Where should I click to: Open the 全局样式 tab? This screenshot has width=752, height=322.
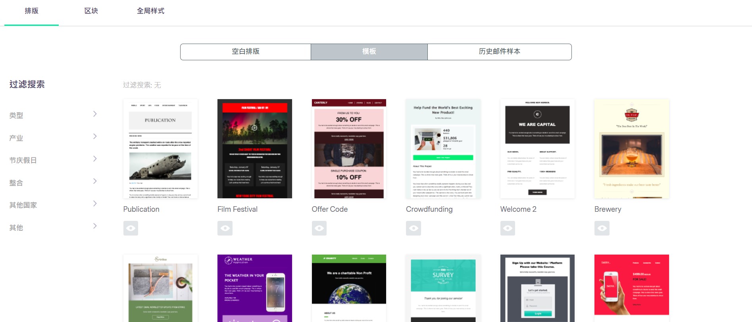pos(150,11)
